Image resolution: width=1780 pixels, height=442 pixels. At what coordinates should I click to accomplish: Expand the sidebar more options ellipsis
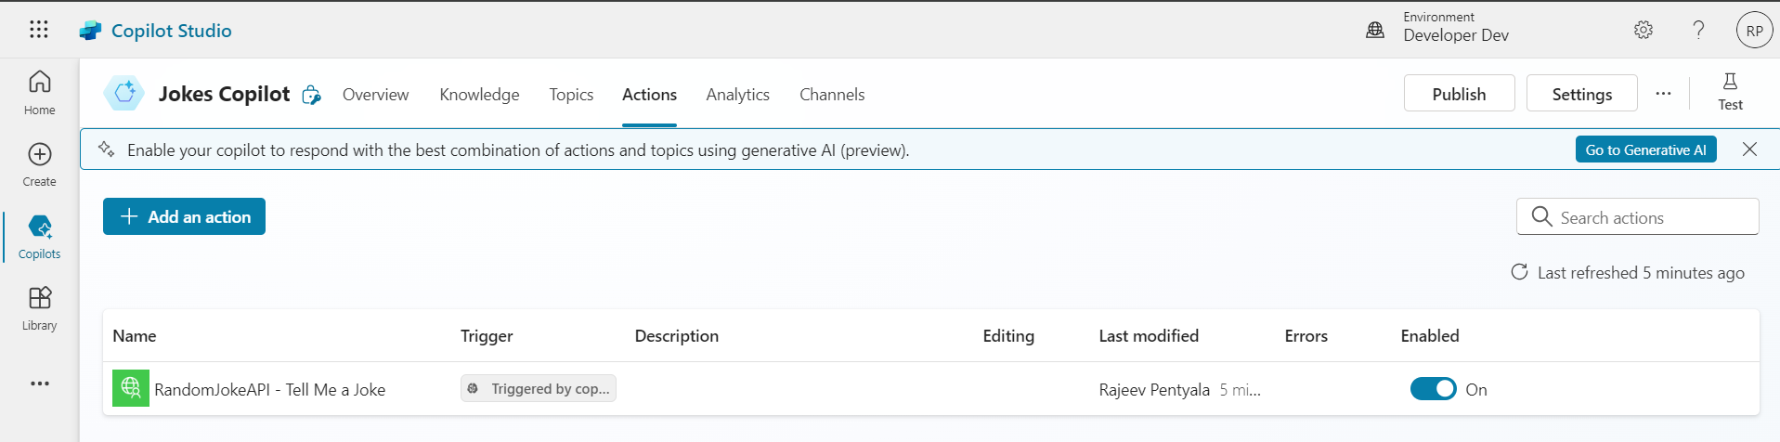coord(39,383)
